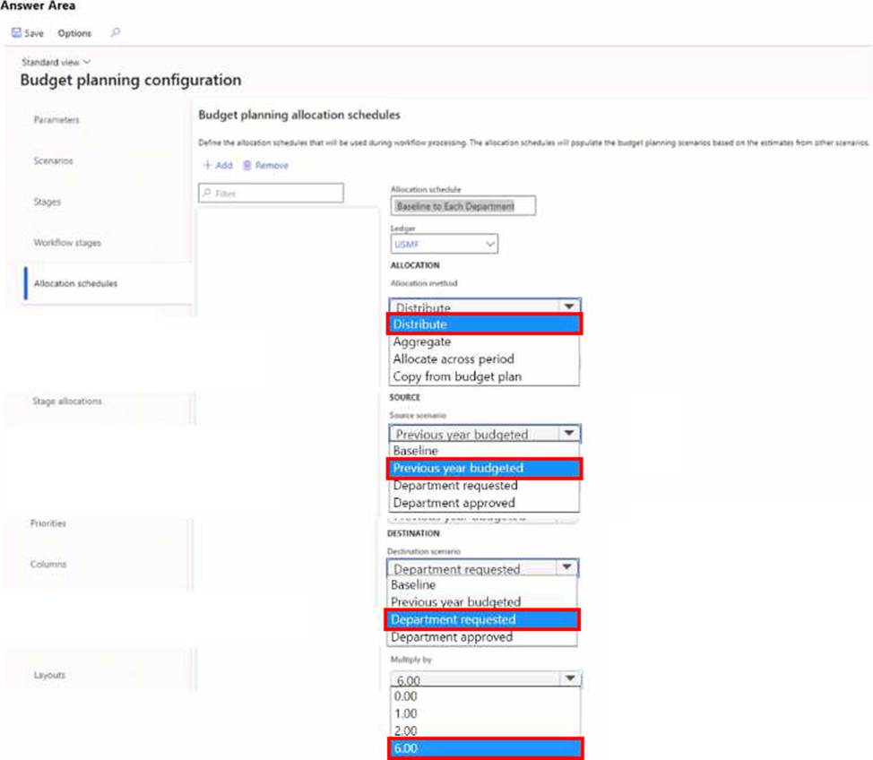Screen dimensions: 873x760
Task: Open the Destination scenario dropdown arrow
Action: (565, 568)
